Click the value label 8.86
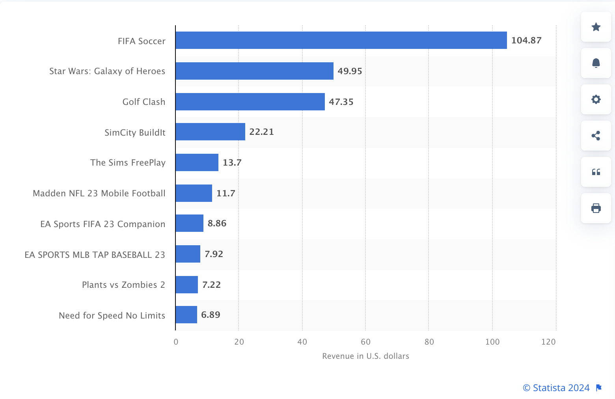The height and width of the screenshot is (399, 615). pos(217,223)
